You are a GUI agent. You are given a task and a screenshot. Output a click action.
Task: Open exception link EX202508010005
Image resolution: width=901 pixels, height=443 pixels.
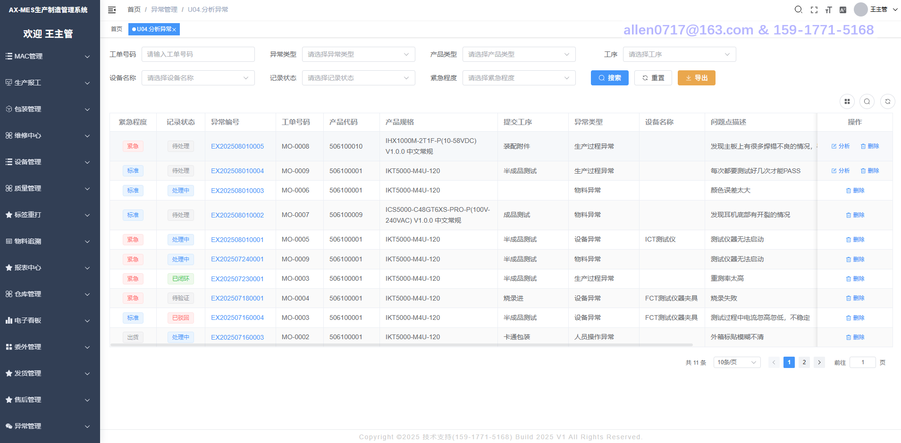[237, 146]
